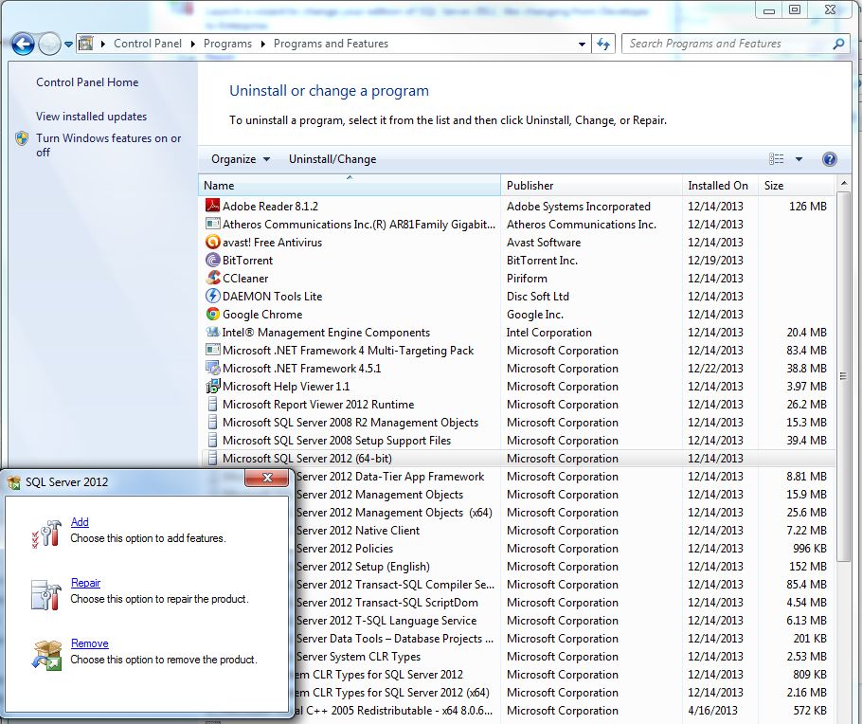Click the Atheros Communications program icon
This screenshot has height=724, width=862.
coord(212,224)
